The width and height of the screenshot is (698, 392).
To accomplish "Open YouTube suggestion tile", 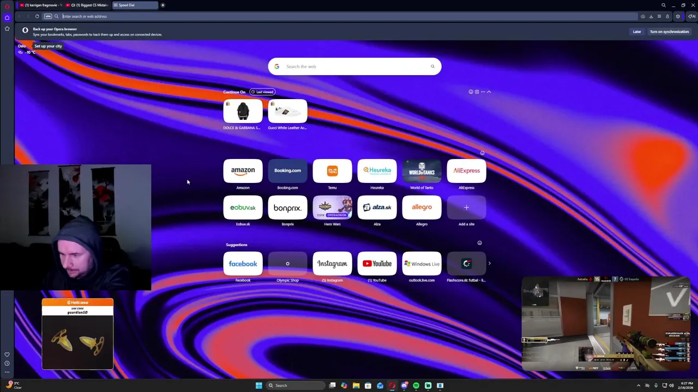I will pyautogui.click(x=377, y=264).
